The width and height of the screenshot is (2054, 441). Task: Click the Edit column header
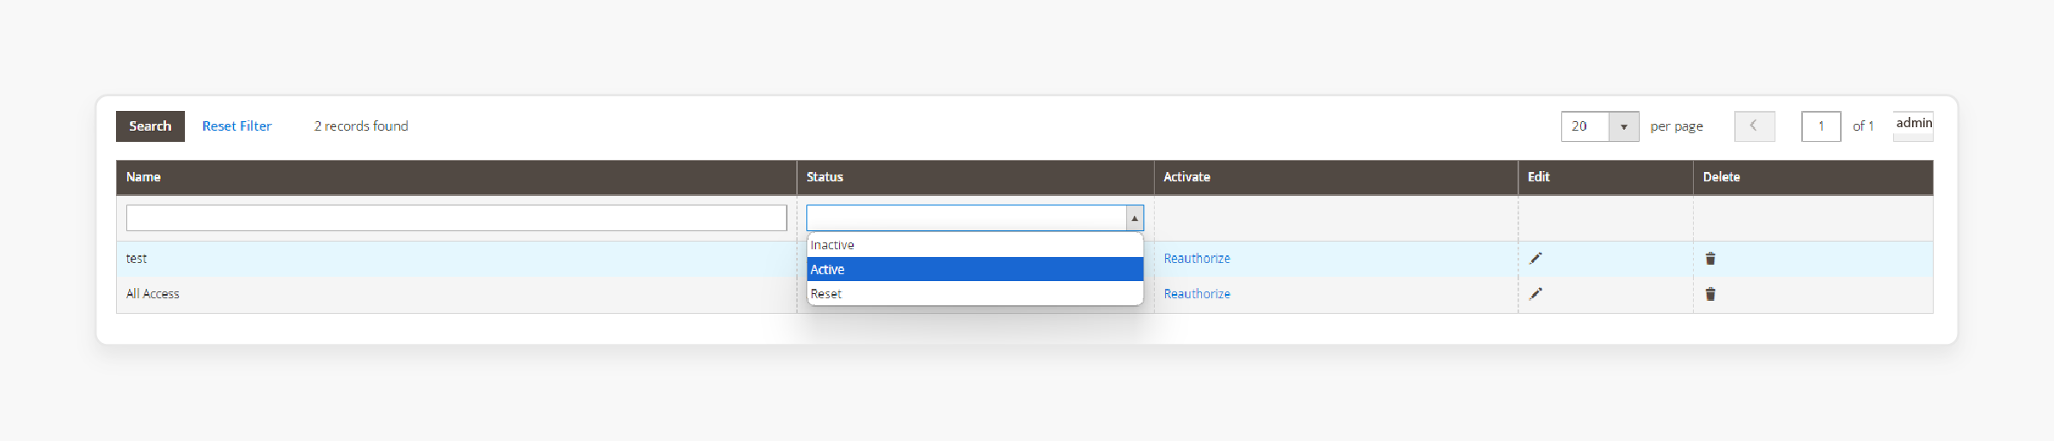click(1605, 177)
